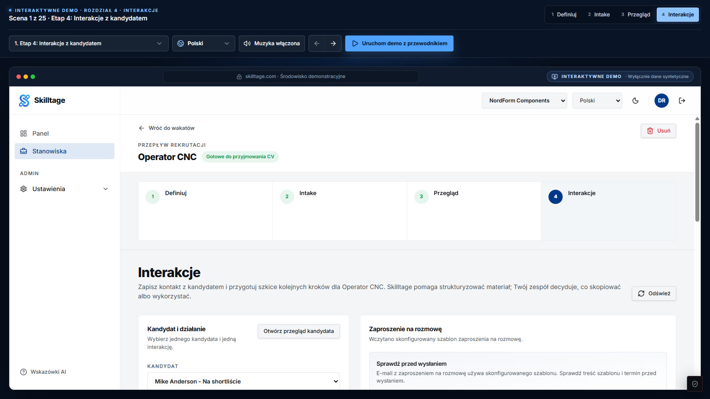Open the Kandydat Mike Anderson dropdown

[244, 381]
